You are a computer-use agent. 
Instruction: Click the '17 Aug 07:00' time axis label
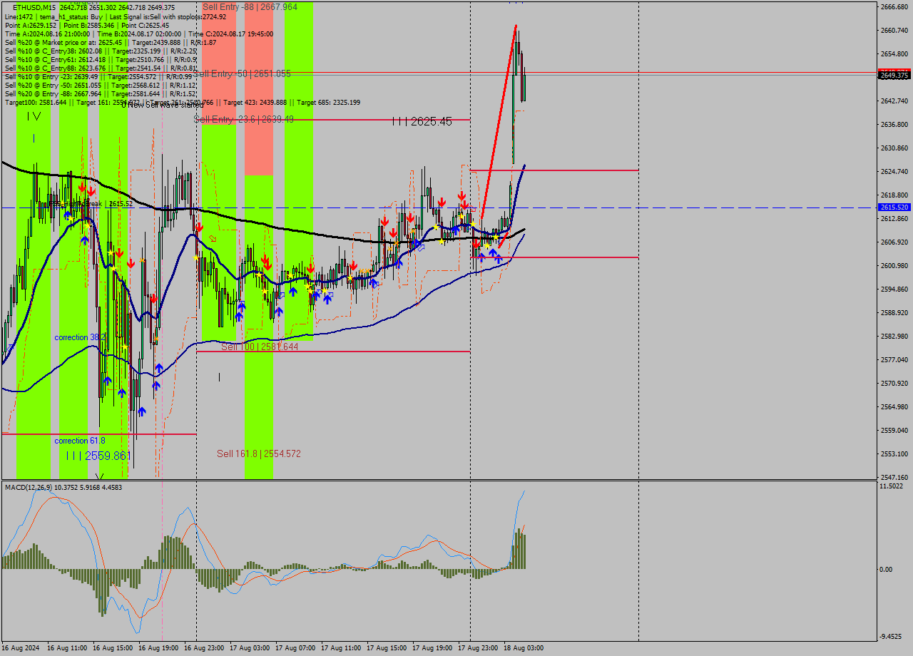[x=295, y=648]
